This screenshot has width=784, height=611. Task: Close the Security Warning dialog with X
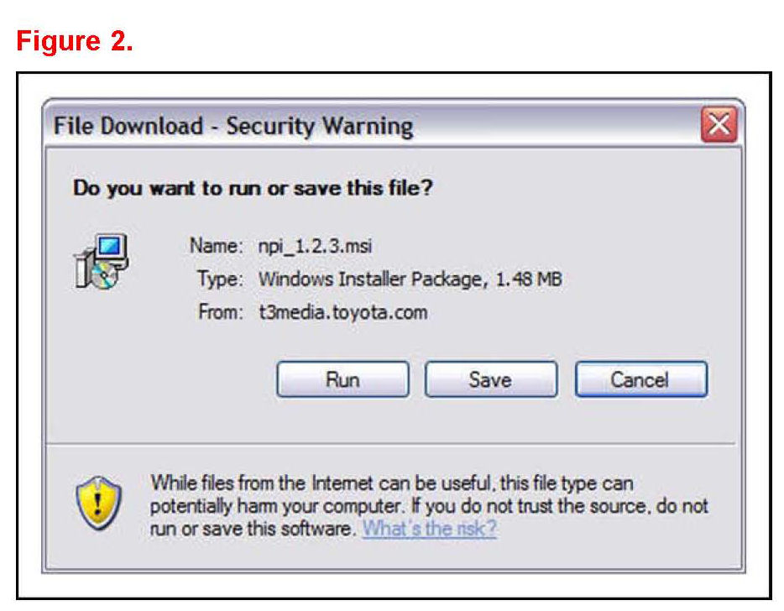719,126
